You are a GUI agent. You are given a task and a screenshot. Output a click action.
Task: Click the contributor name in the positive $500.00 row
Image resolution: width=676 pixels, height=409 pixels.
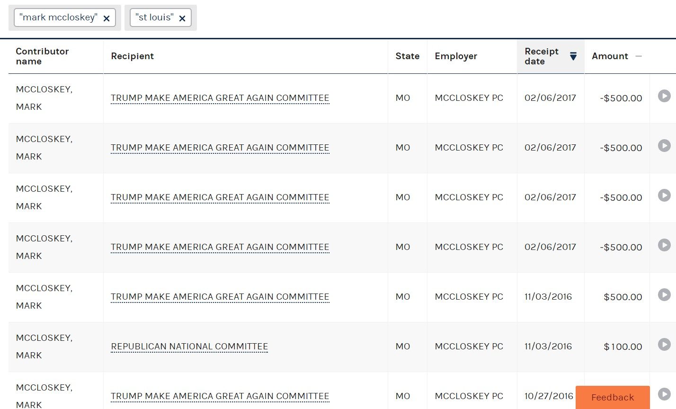click(x=44, y=297)
